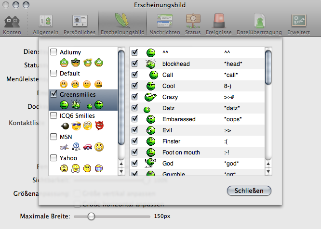321x229 pixels.
Task: Enable the MSN emoticon set checkbox
Action: click(x=53, y=137)
